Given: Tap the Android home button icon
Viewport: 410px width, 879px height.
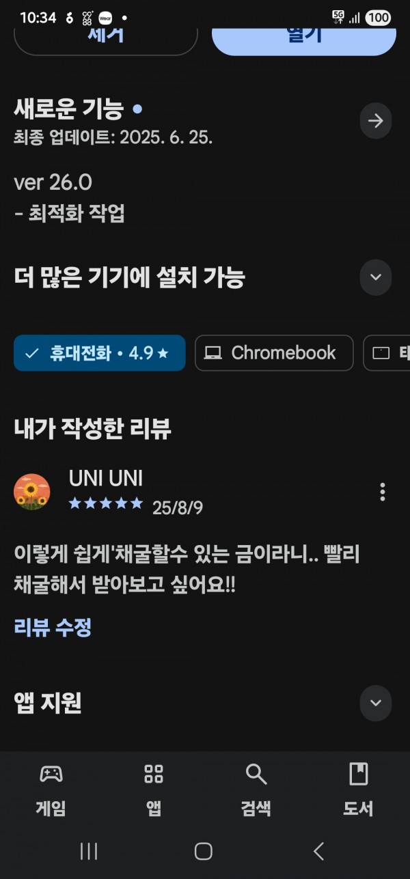Looking at the screenshot, I should tap(204, 851).
